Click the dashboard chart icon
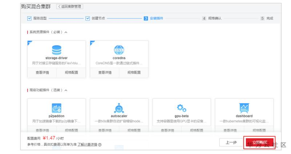291x154 pixels. pyautogui.click(x=244, y=108)
